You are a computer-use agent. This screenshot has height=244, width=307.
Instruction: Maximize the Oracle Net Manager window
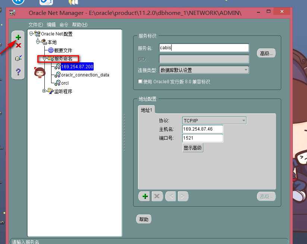click(269, 11)
